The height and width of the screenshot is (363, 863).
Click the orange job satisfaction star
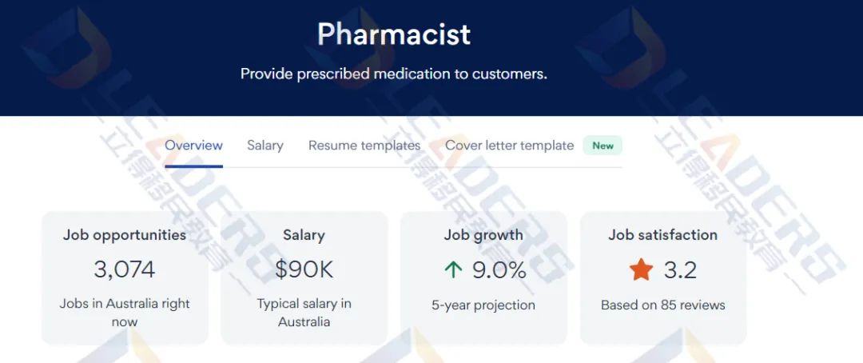click(641, 270)
